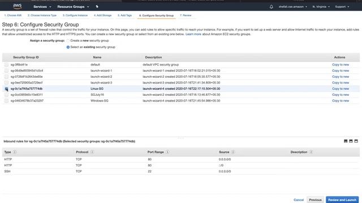Go to step 4 Add Storage

click(x=102, y=15)
